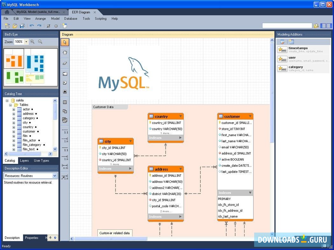
Task: Select the eraser tool
Action: coord(65,63)
